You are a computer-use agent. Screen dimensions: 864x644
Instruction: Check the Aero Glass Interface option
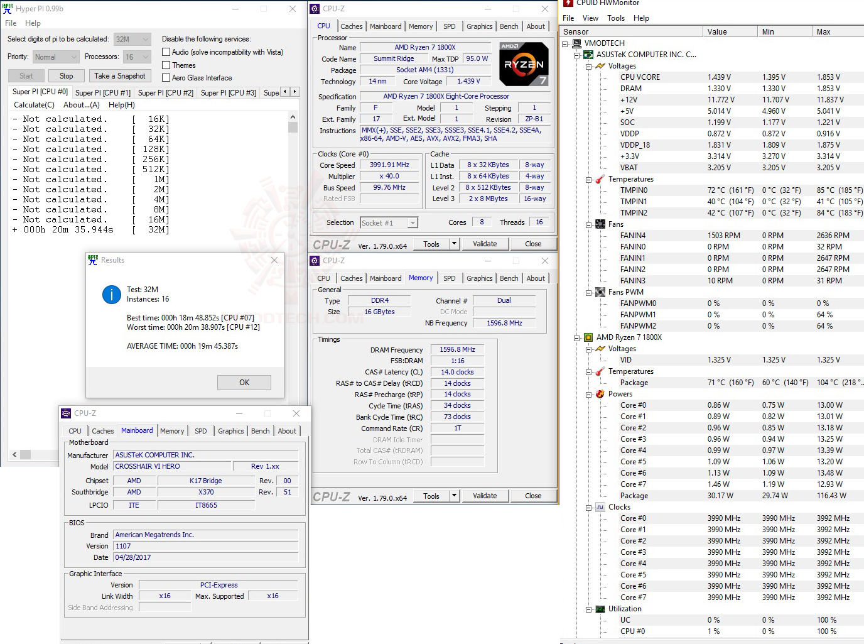166,77
